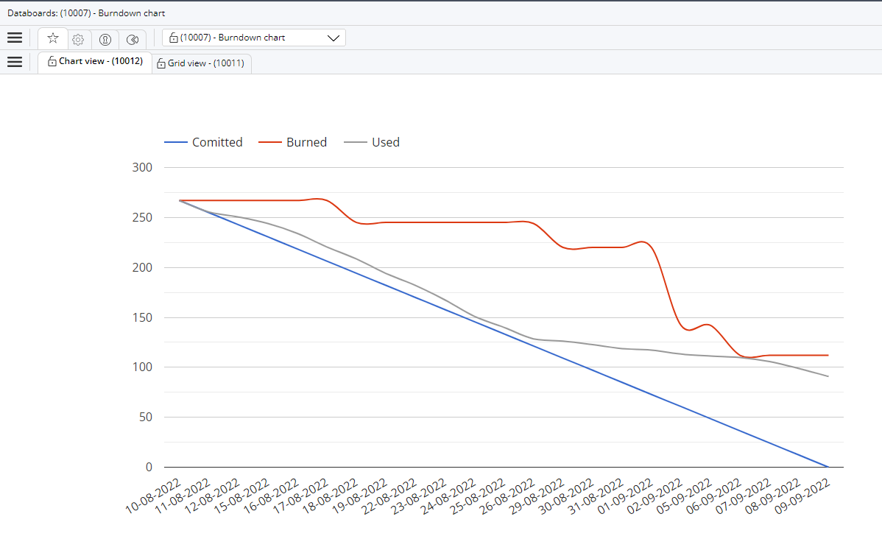Image resolution: width=882 pixels, height=539 pixels.
Task: Open the hamburger menu beside the Chart view tab
Action: pyautogui.click(x=15, y=62)
